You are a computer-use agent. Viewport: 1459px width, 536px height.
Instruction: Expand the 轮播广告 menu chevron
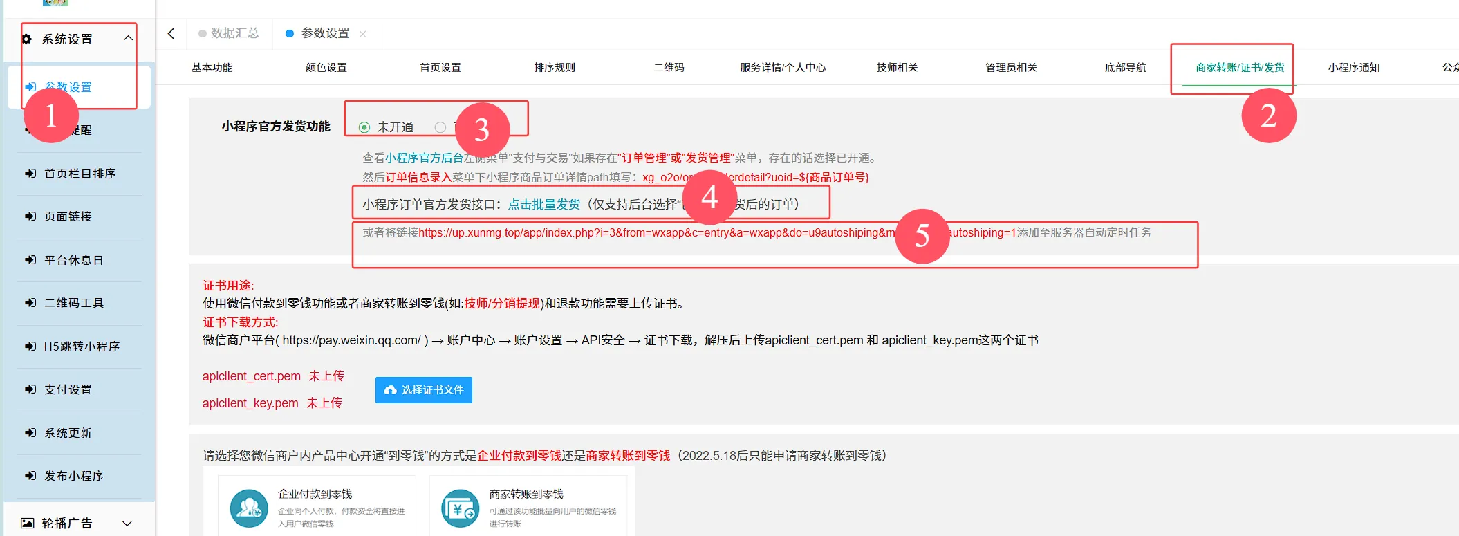click(x=127, y=524)
